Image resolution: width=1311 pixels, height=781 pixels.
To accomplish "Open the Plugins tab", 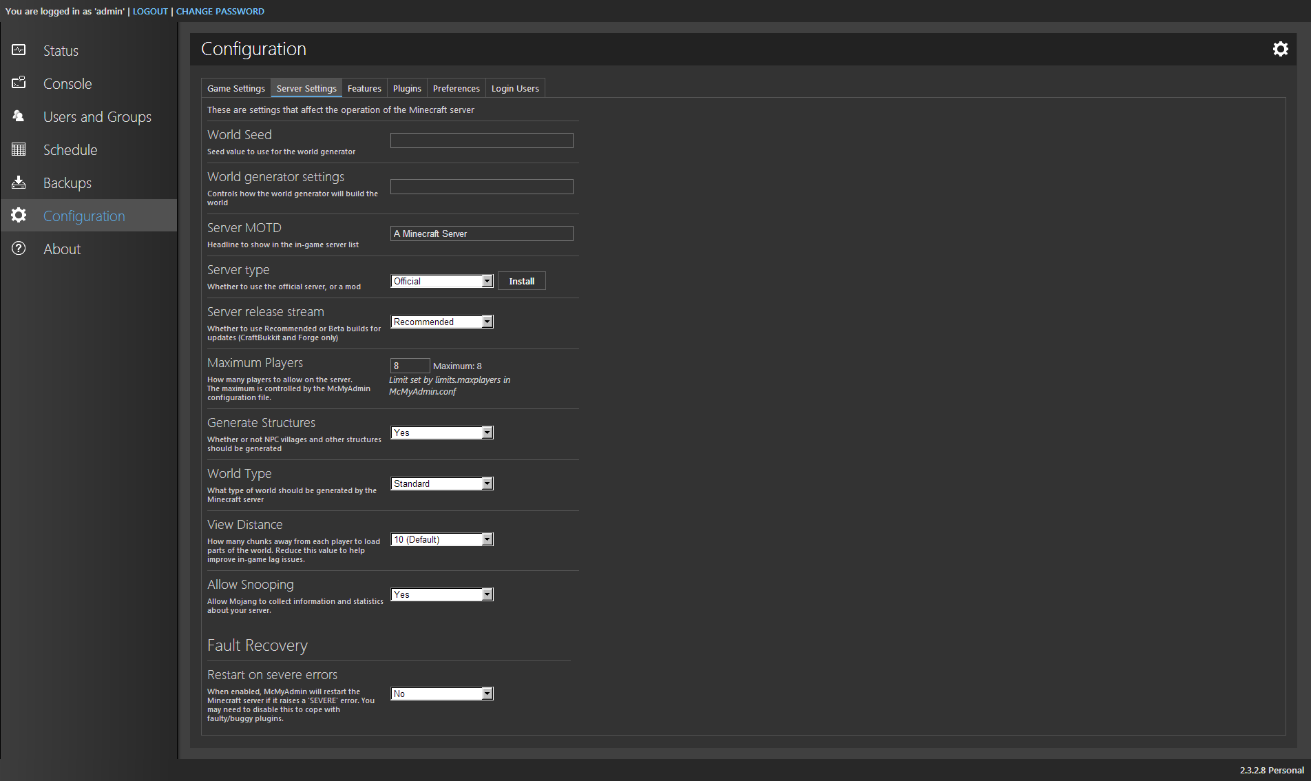I will point(407,88).
